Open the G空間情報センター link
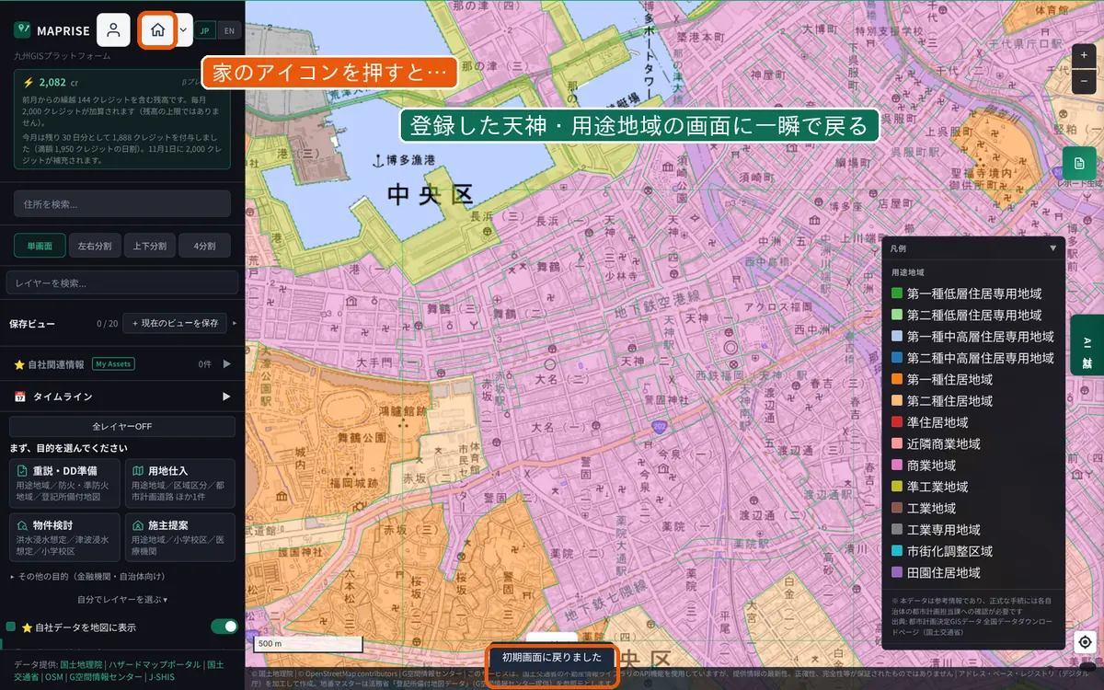1104x690 pixels. (x=106, y=676)
